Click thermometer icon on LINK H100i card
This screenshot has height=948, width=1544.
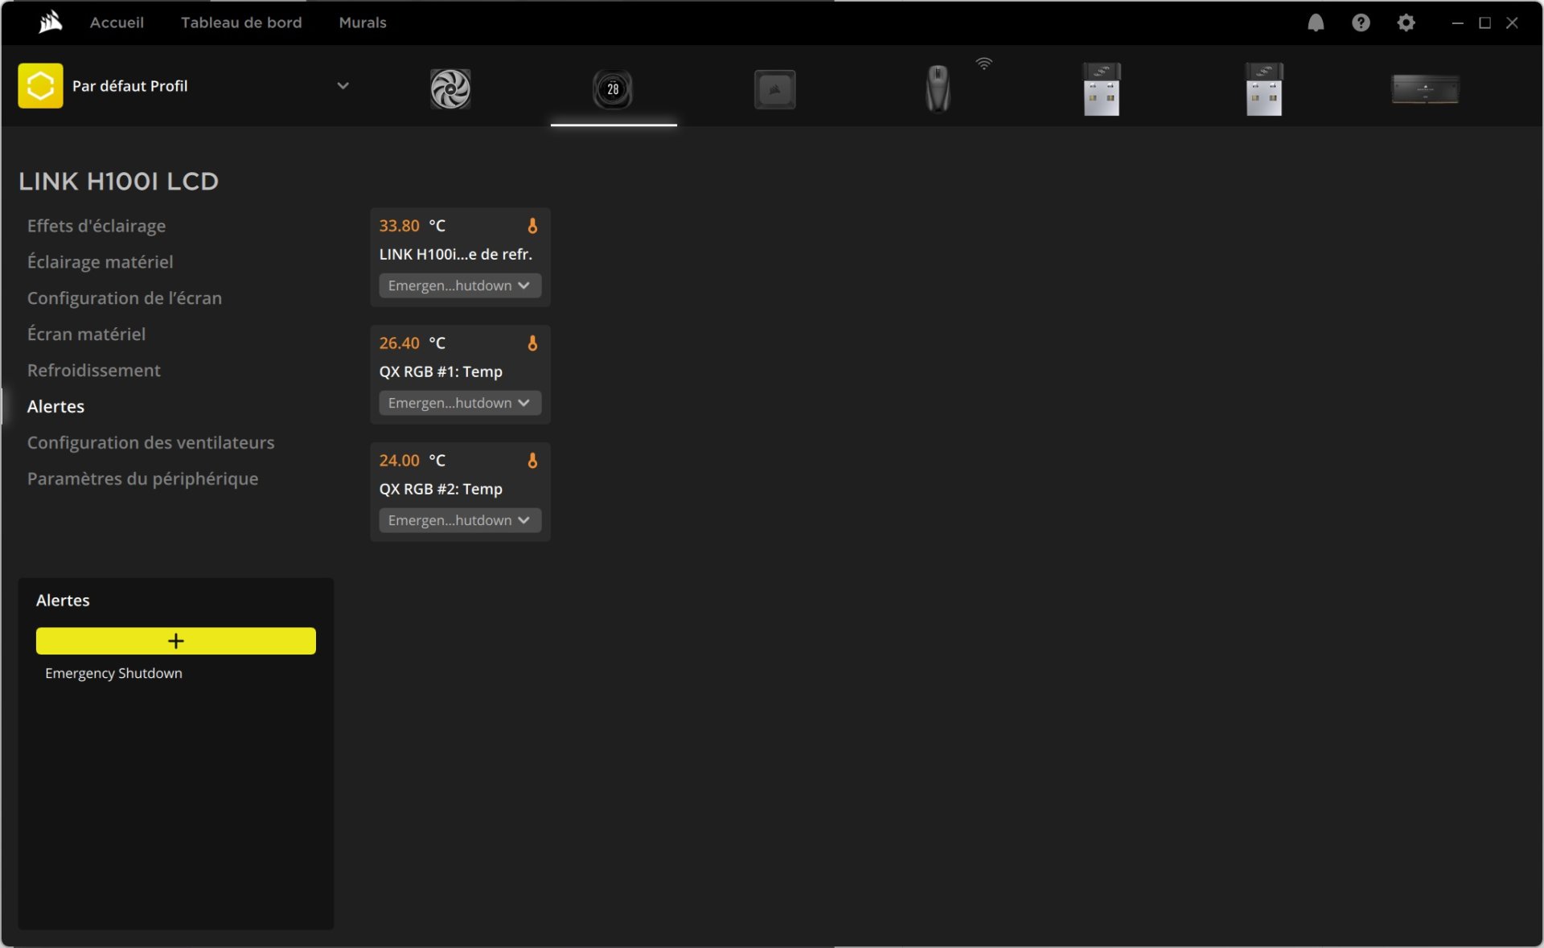pyautogui.click(x=532, y=225)
